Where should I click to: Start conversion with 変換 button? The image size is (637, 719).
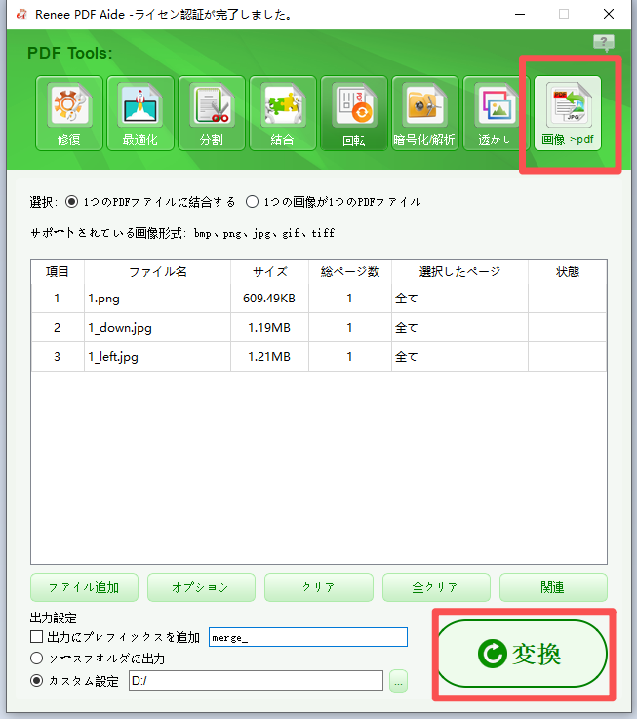point(522,654)
